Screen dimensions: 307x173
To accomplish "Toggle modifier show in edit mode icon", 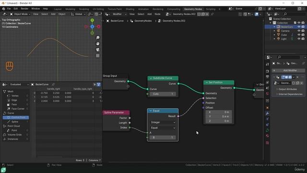I will click(283, 77).
